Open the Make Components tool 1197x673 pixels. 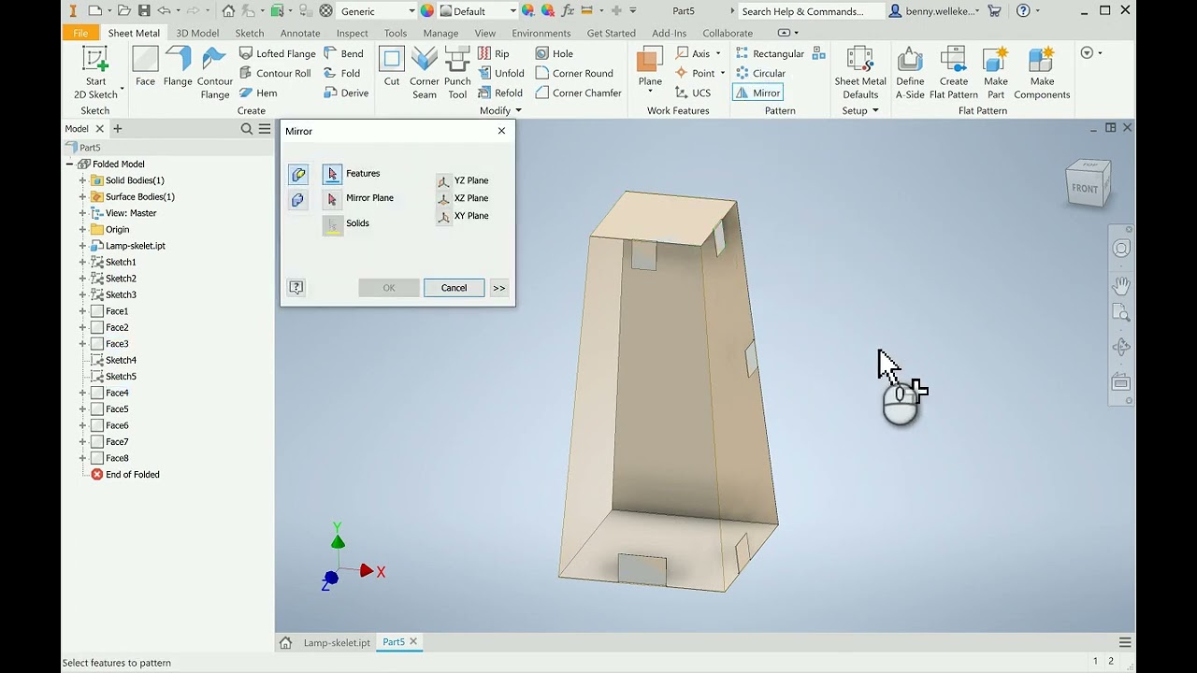(1042, 73)
